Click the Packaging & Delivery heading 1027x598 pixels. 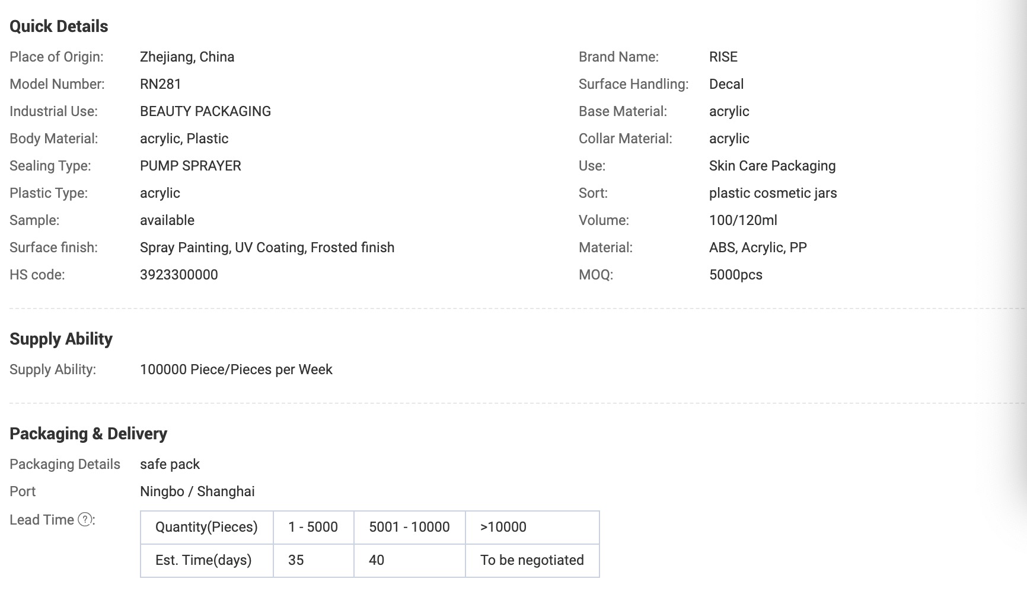[x=88, y=434]
